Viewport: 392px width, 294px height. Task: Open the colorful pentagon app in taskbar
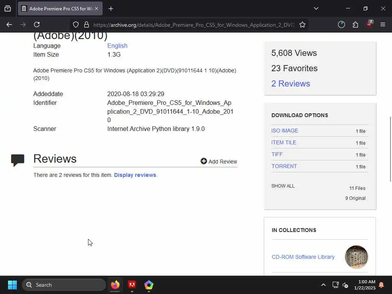(x=149, y=285)
